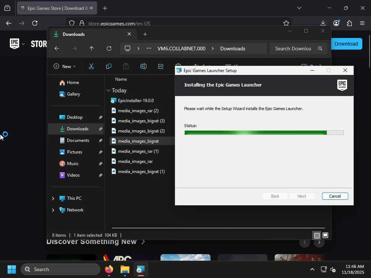Image resolution: width=371 pixels, height=278 pixels.
Task: Switch Explorer to details view icon
Action: pos(317,235)
